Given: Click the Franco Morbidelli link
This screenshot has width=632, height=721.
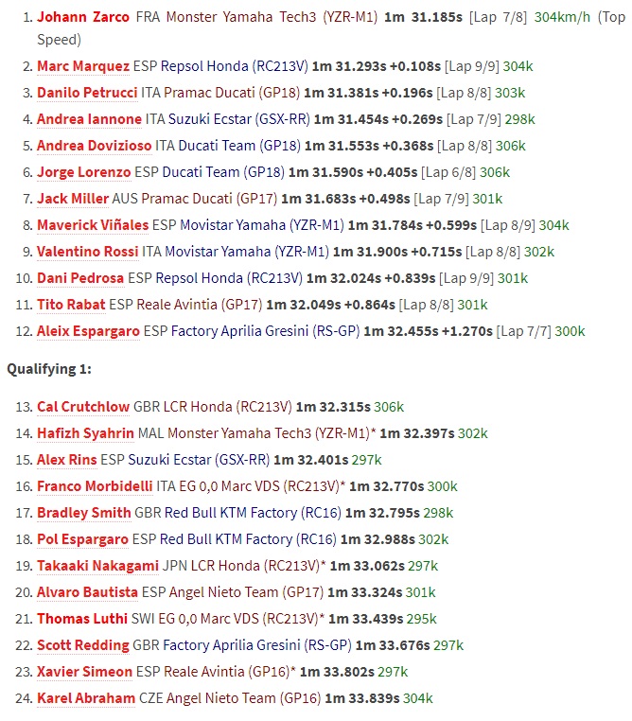Looking at the screenshot, I should (95, 486).
